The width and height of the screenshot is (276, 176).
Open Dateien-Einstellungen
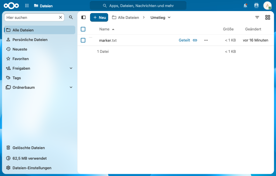point(40,168)
